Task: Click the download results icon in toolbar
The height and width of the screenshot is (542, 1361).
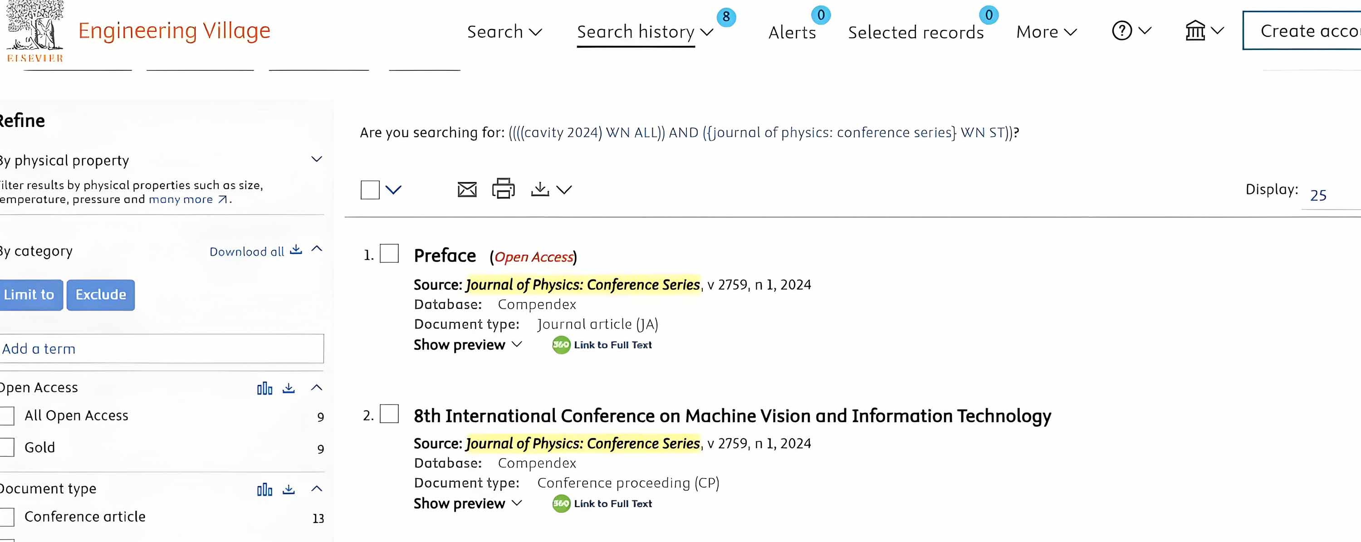Action: [x=540, y=189]
